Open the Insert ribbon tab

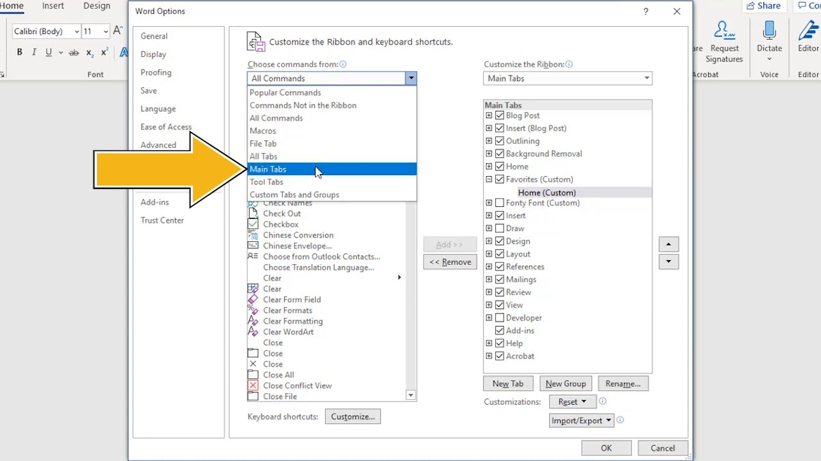(53, 6)
